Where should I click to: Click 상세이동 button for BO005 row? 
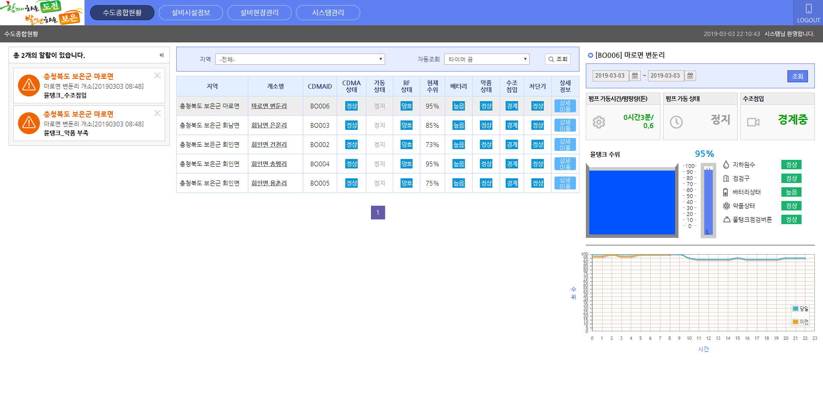click(x=565, y=183)
